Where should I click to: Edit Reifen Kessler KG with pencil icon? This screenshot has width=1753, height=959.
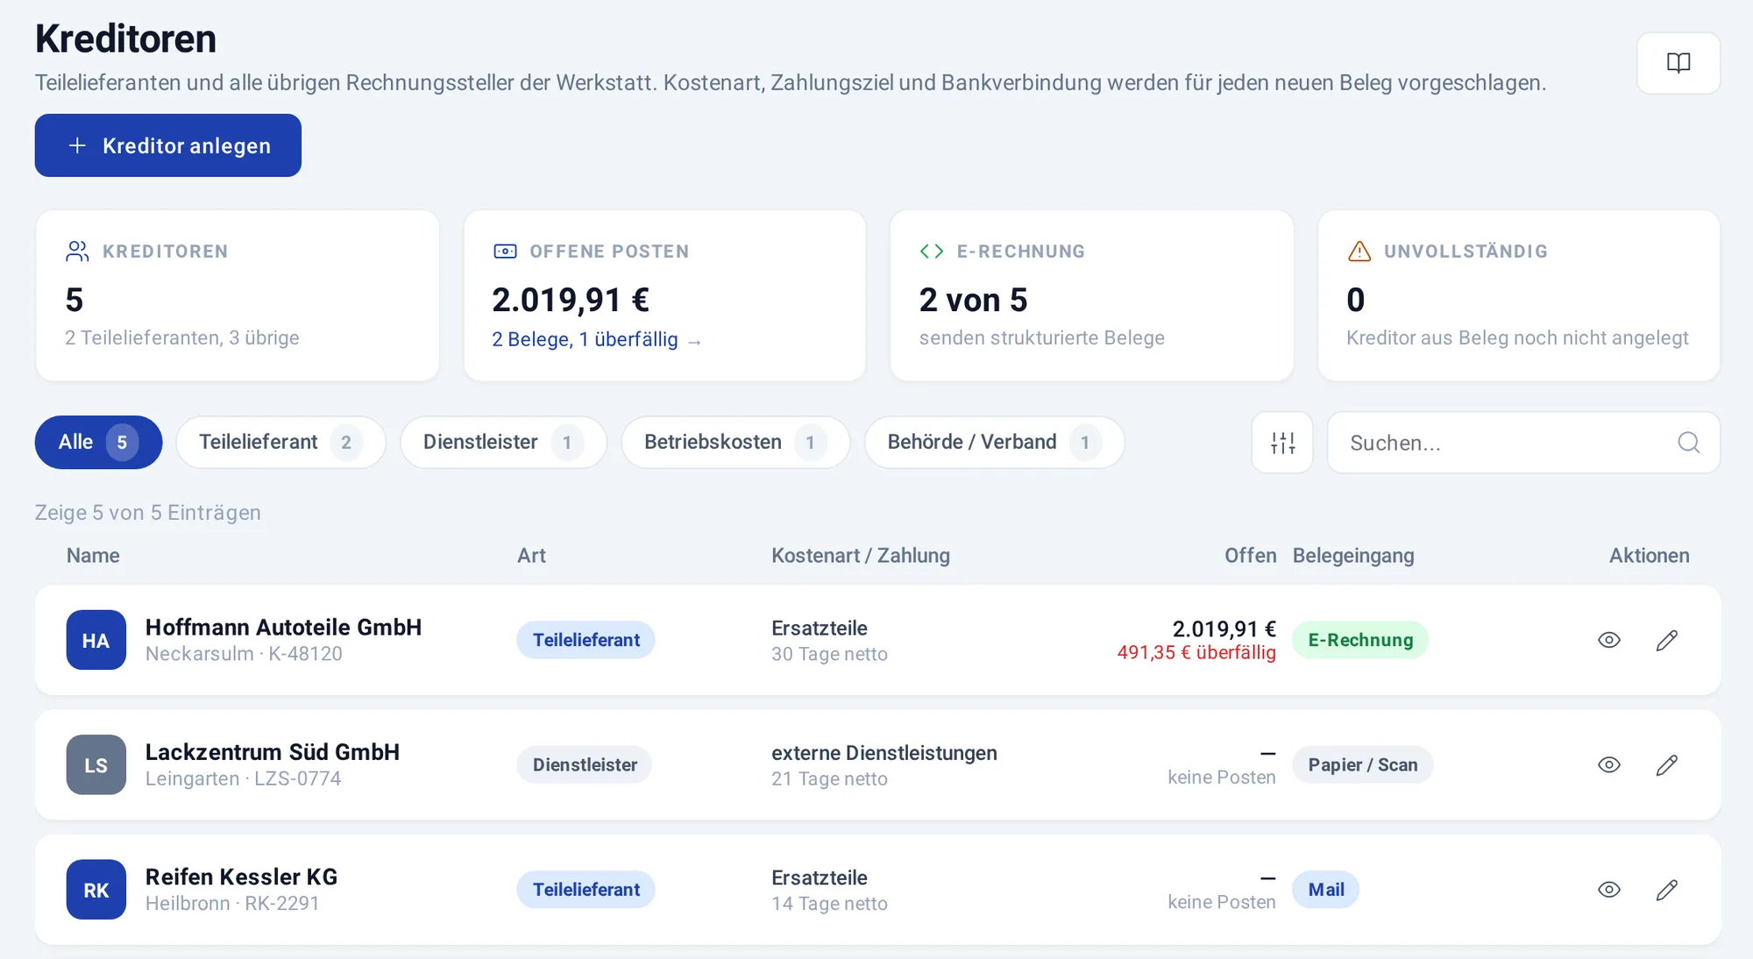tap(1666, 890)
